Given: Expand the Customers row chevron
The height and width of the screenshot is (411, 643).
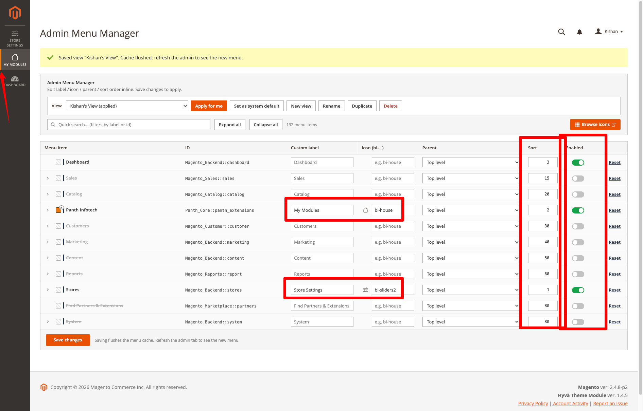Looking at the screenshot, I should coord(48,226).
